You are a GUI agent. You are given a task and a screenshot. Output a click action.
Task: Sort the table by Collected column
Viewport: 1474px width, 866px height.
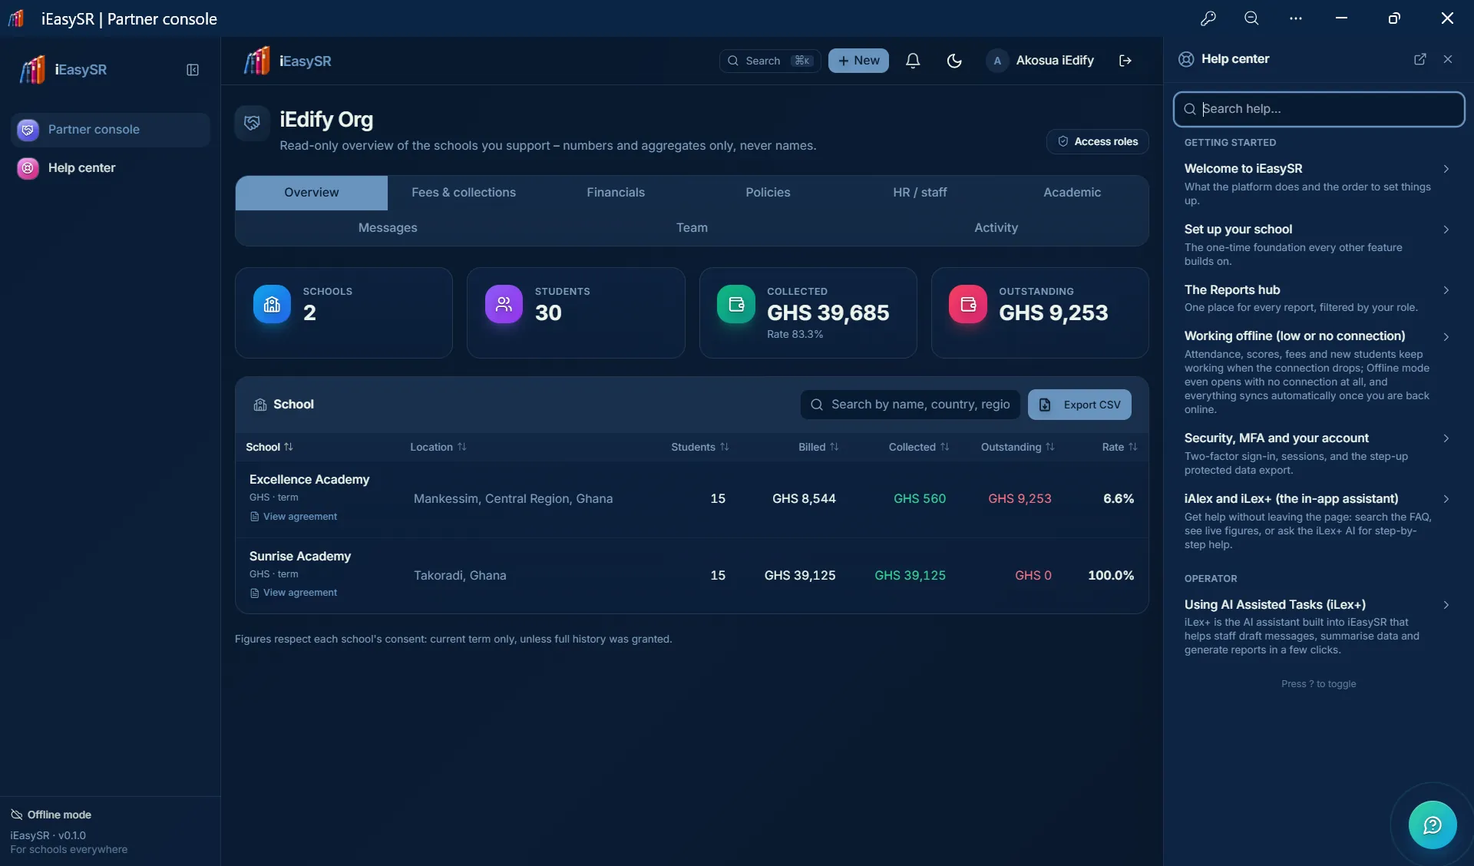[x=919, y=447]
